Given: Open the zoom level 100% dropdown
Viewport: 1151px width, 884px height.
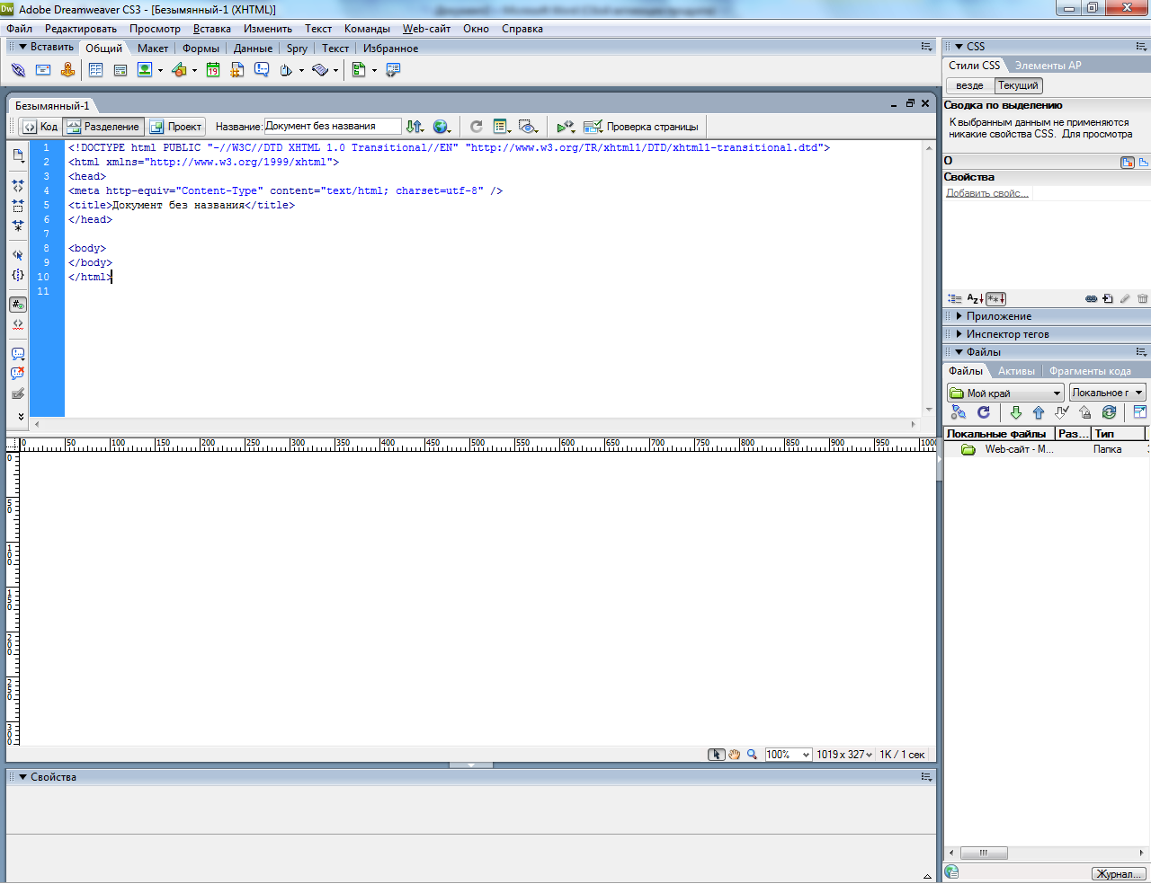Looking at the screenshot, I should [788, 755].
